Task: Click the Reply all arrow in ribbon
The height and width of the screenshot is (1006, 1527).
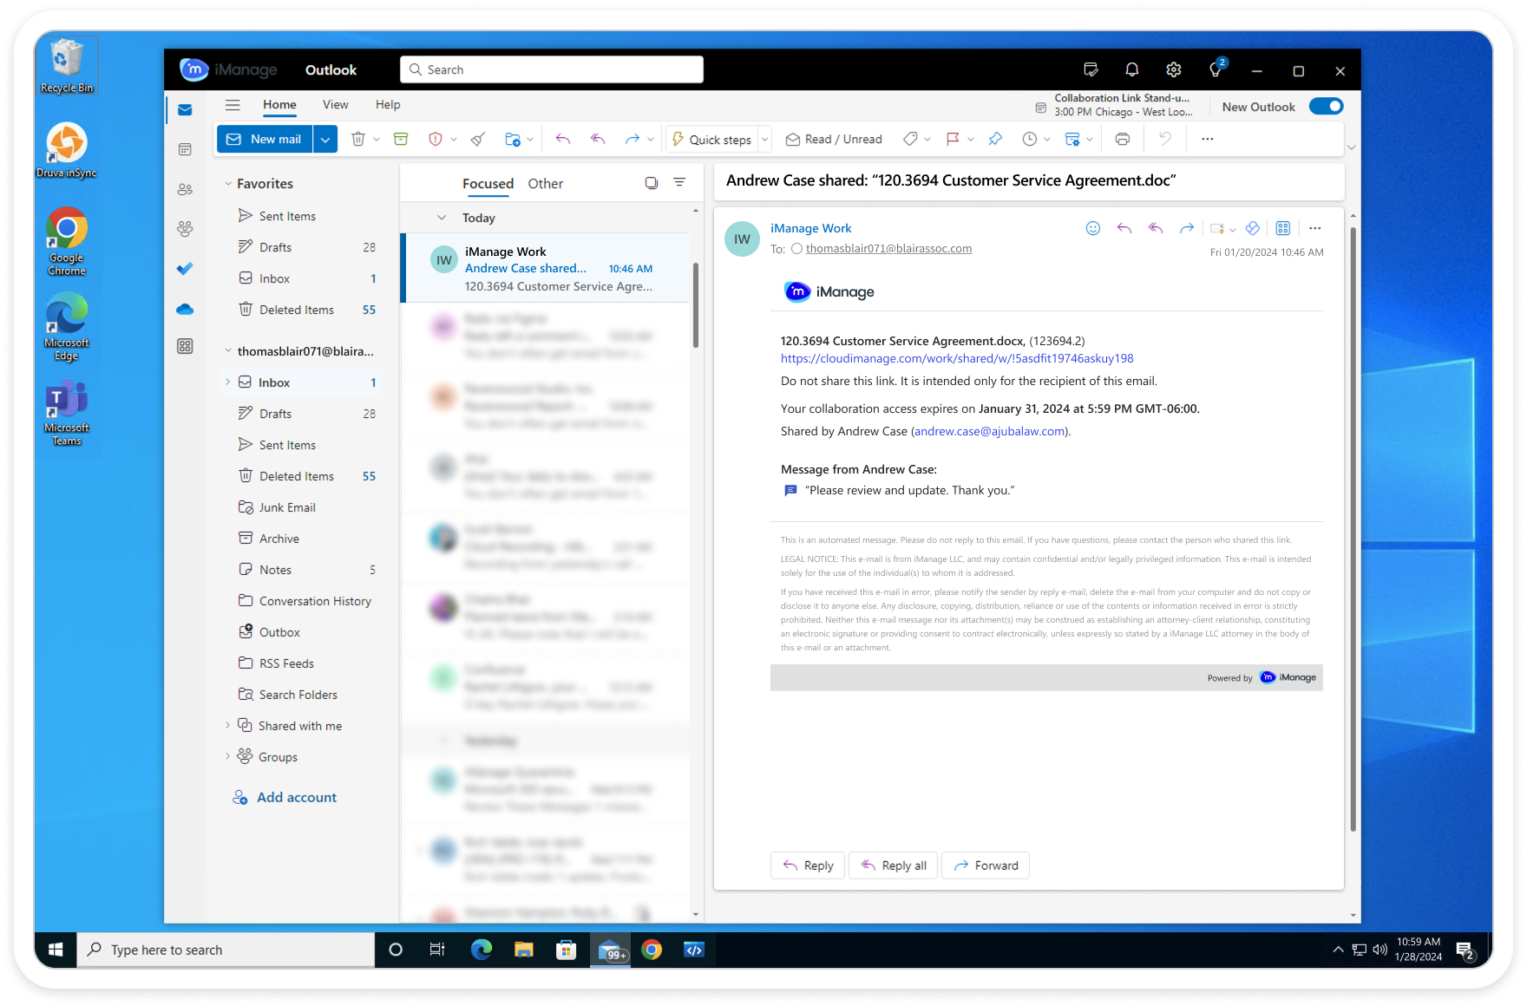Action: (x=598, y=139)
